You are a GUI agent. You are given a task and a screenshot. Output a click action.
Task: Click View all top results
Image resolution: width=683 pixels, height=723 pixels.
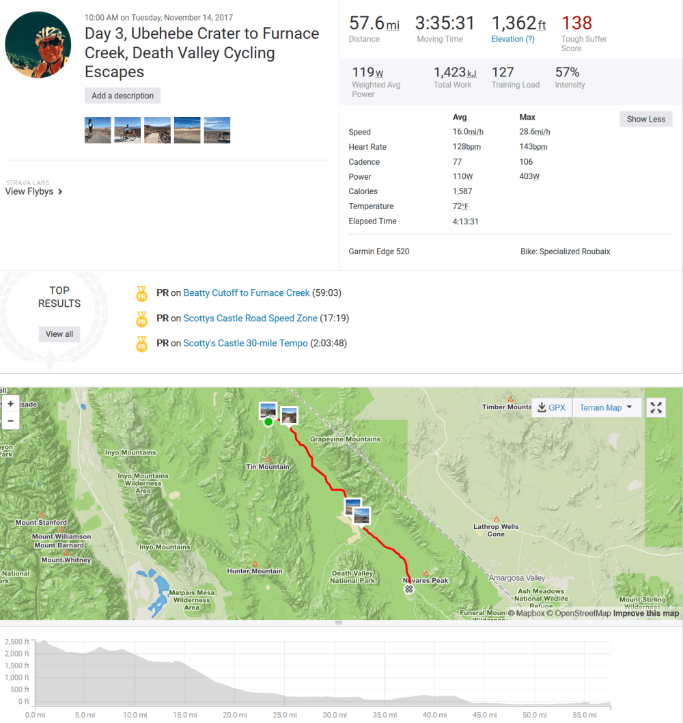tap(59, 333)
